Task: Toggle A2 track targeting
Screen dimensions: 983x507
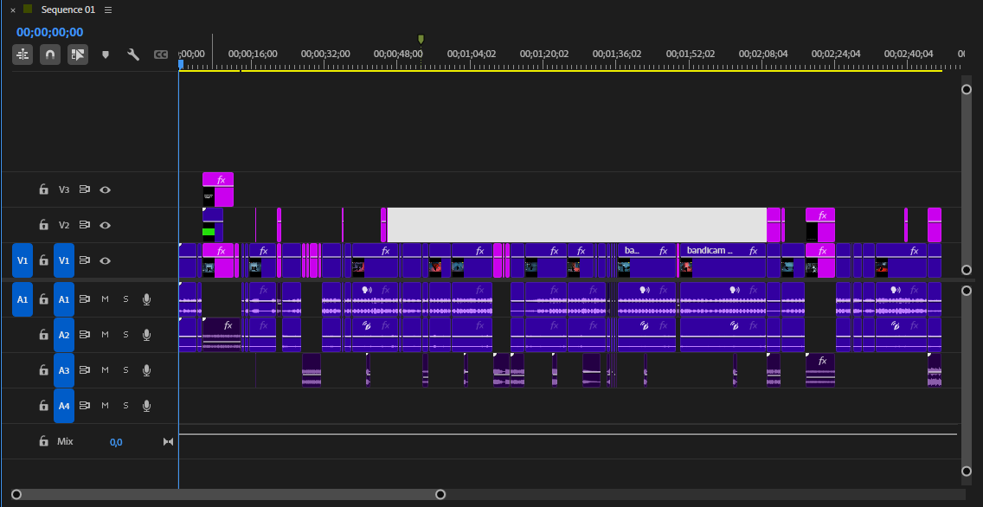Action: (x=64, y=335)
